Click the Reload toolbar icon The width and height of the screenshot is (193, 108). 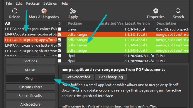coord(15,11)
